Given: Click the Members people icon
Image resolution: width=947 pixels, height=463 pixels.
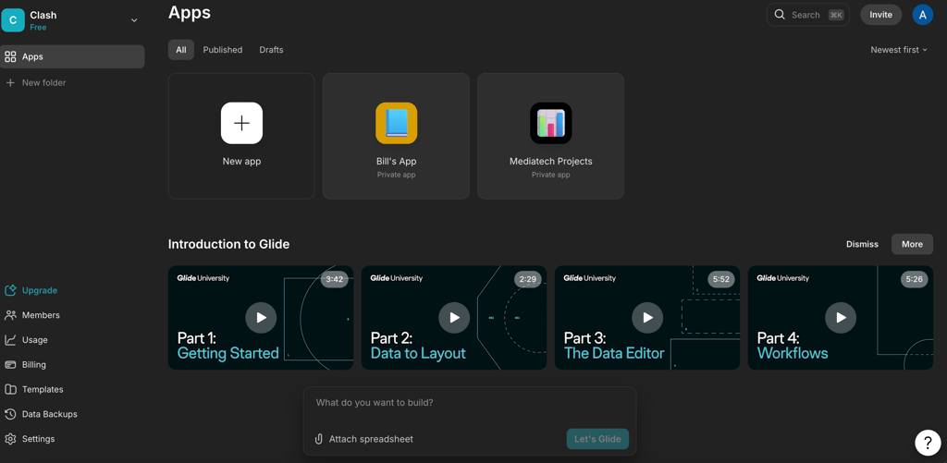Looking at the screenshot, I should [x=10, y=315].
